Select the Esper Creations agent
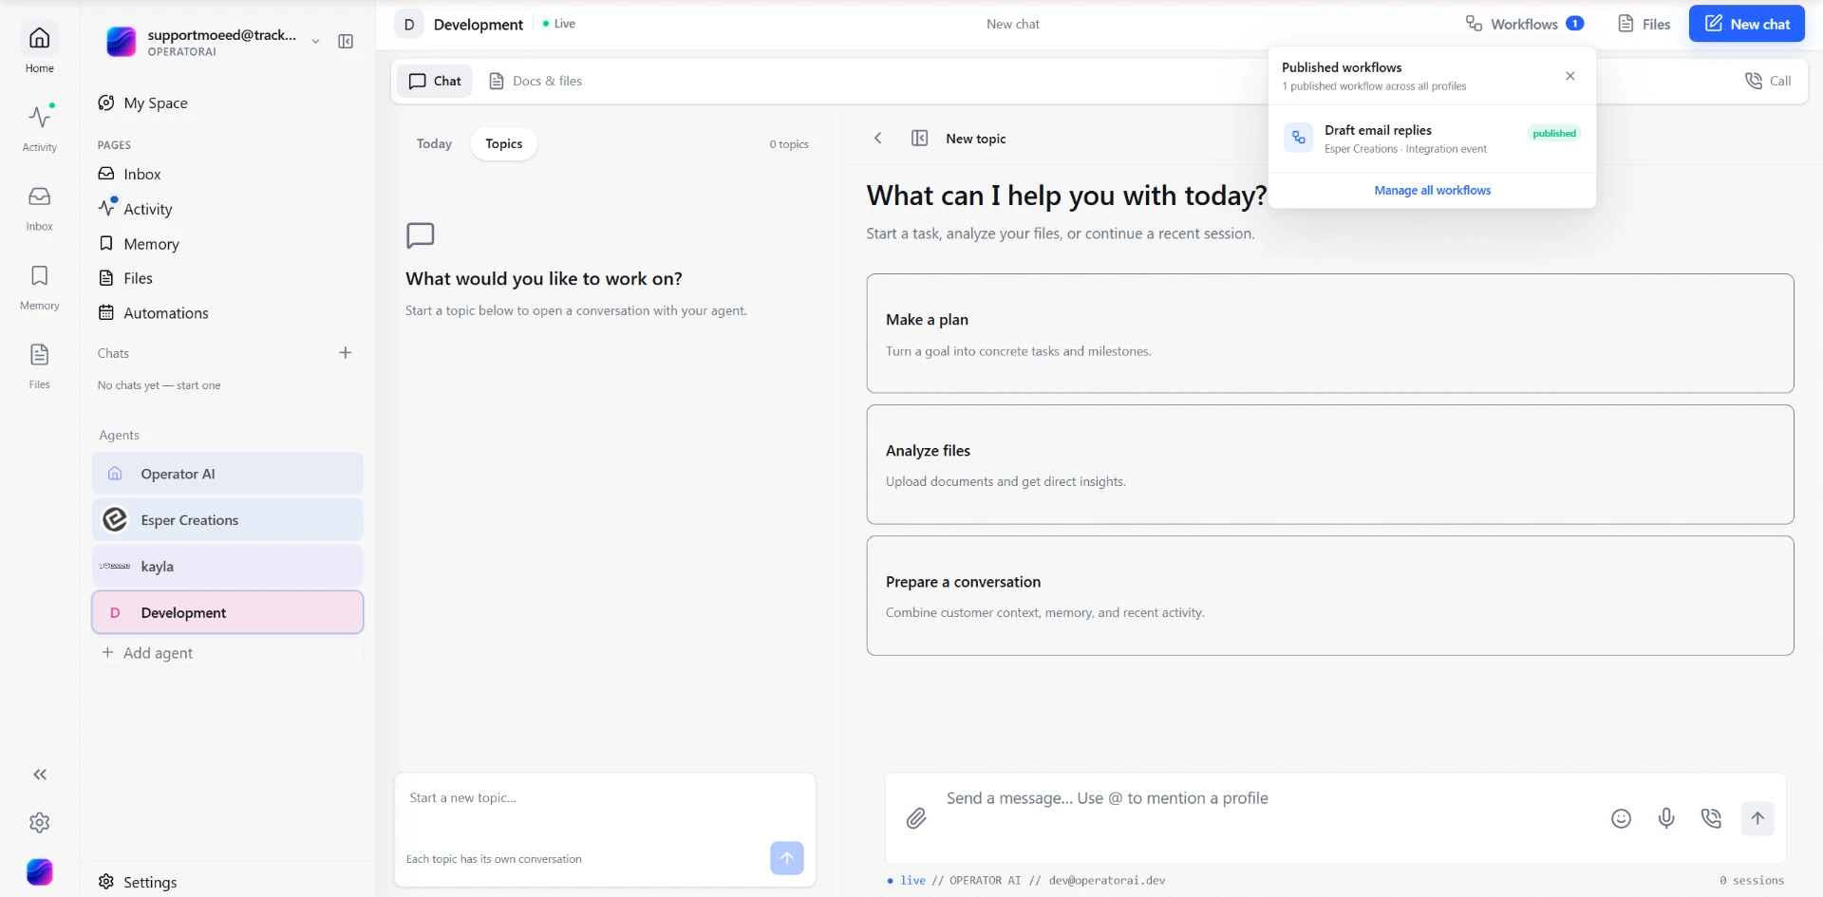This screenshot has height=897, width=1823. (228, 520)
